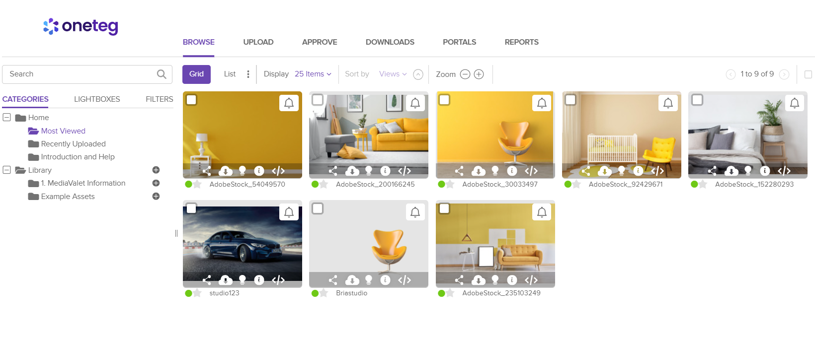
Task: Toggle the select-all checkbox in toolbar
Action: pyautogui.click(x=808, y=74)
